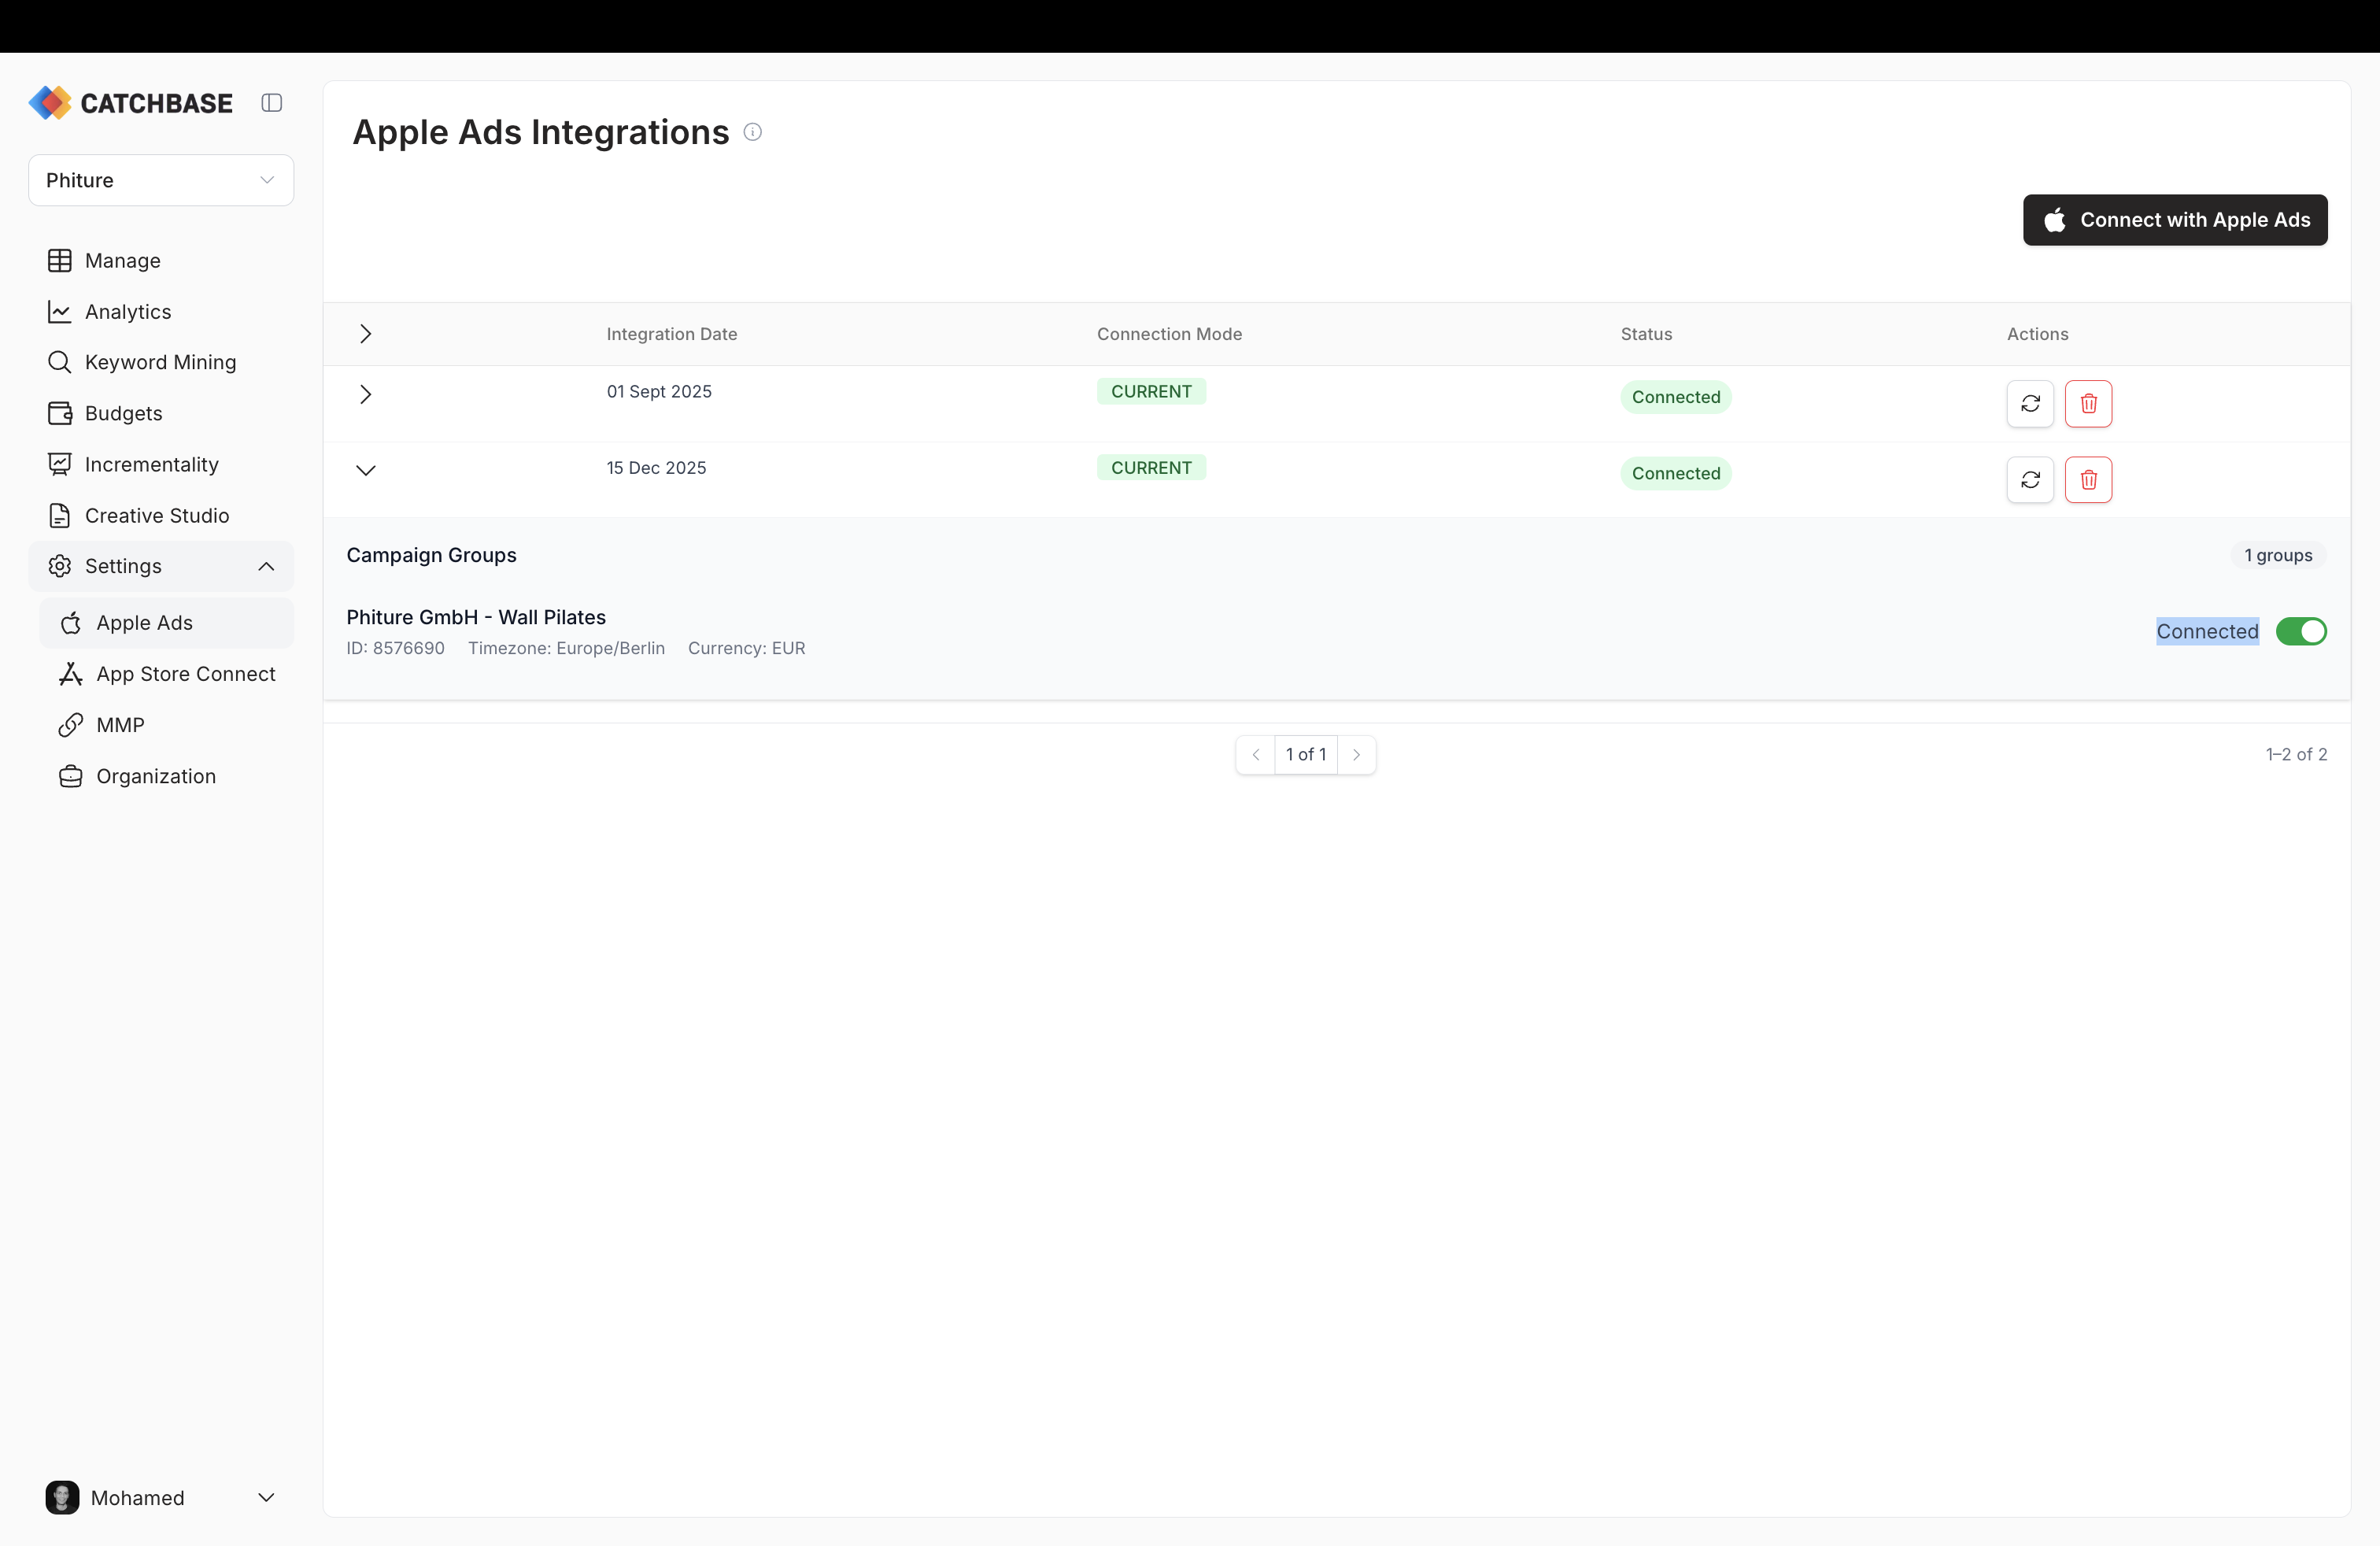The height and width of the screenshot is (1546, 2380).
Task: Open Creative Studio from the sidebar
Action: (157, 515)
